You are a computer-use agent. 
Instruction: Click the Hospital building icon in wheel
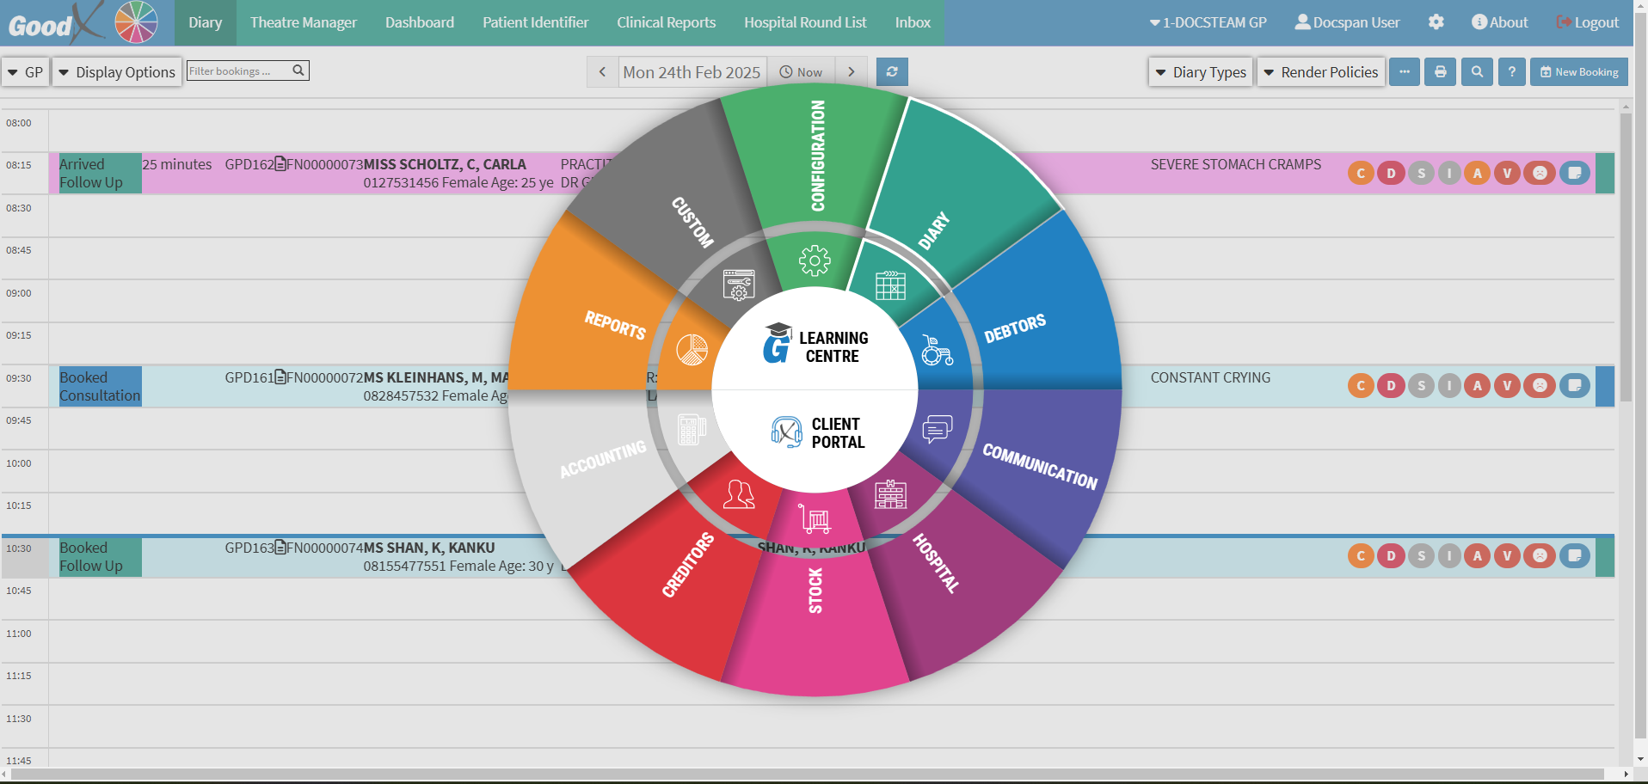890,494
